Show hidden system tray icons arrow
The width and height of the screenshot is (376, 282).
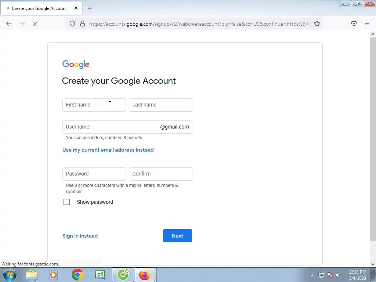pos(312,275)
